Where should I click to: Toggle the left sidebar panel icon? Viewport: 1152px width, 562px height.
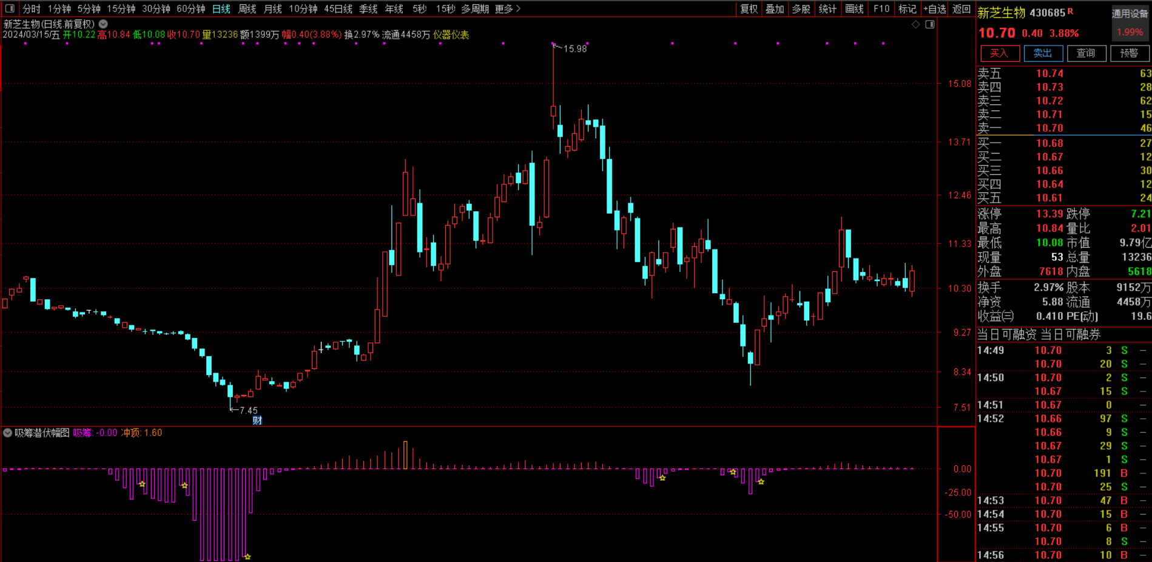click(10, 8)
